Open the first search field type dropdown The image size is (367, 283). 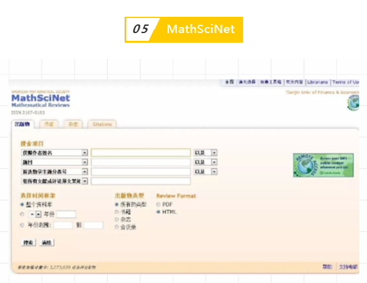tap(85, 153)
